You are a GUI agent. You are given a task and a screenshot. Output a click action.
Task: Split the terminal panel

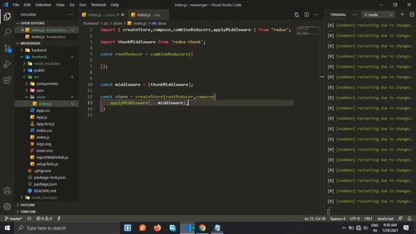[x=411, y=14]
